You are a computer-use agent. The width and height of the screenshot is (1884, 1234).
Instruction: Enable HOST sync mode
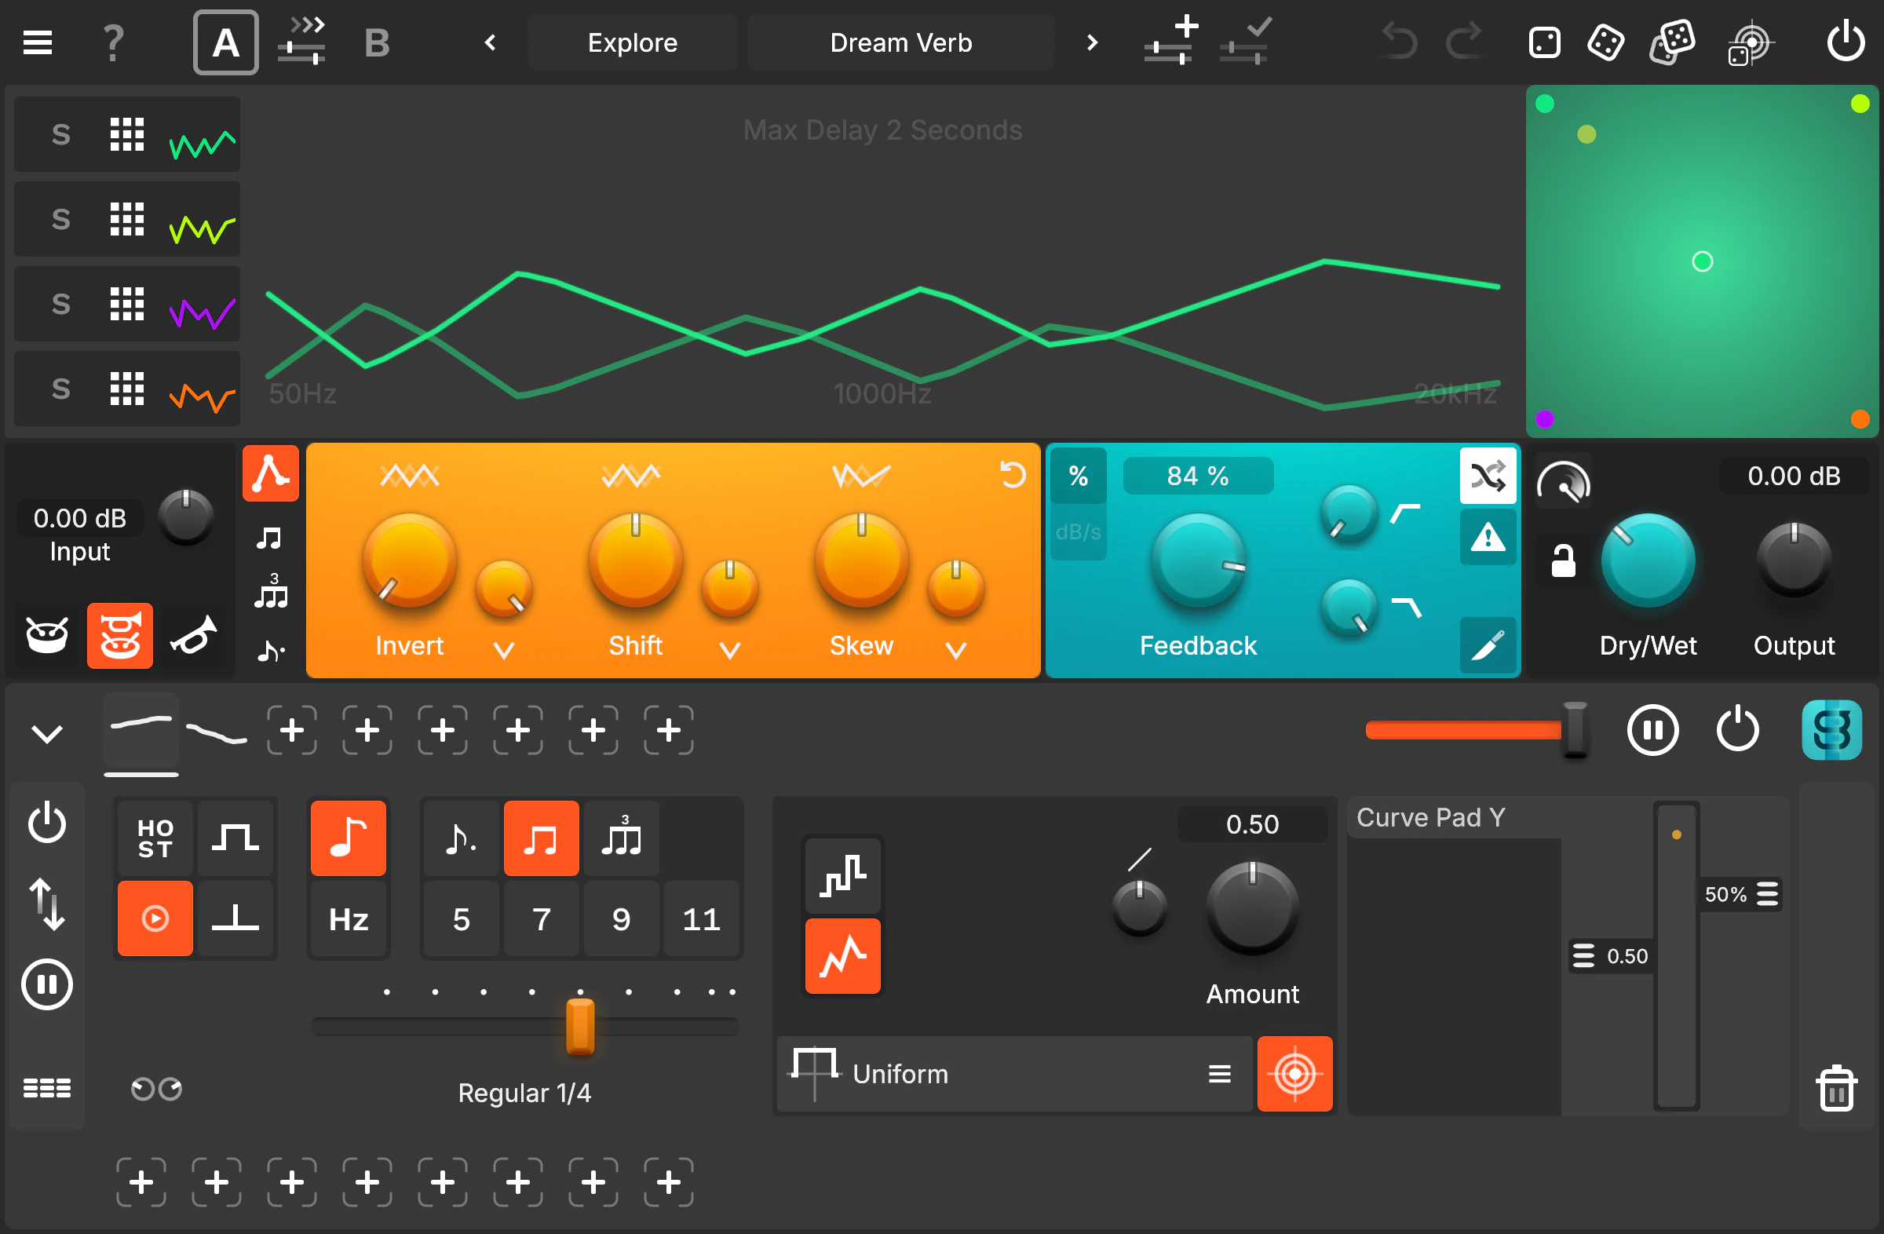155,838
